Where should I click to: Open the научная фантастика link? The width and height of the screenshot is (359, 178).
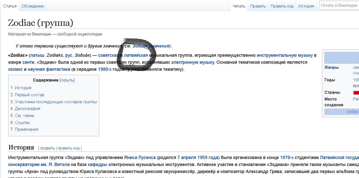[x=49, y=69]
